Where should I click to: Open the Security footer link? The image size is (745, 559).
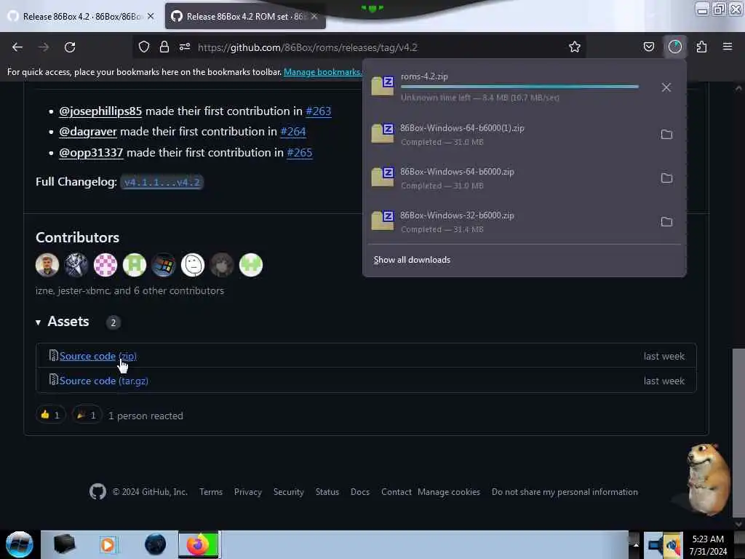click(x=288, y=492)
